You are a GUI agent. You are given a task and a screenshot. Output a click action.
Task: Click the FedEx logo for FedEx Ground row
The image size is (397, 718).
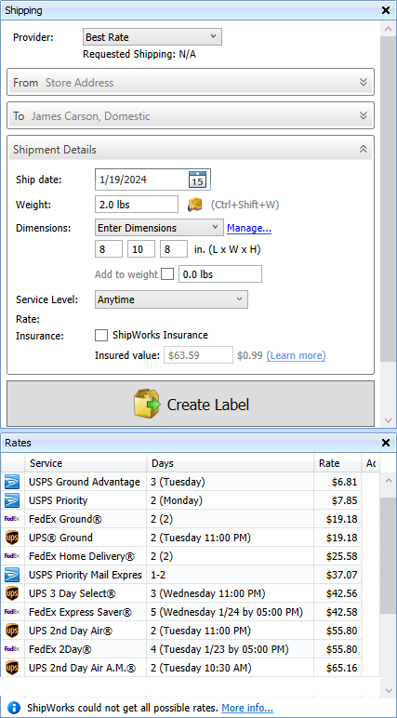[x=12, y=519]
